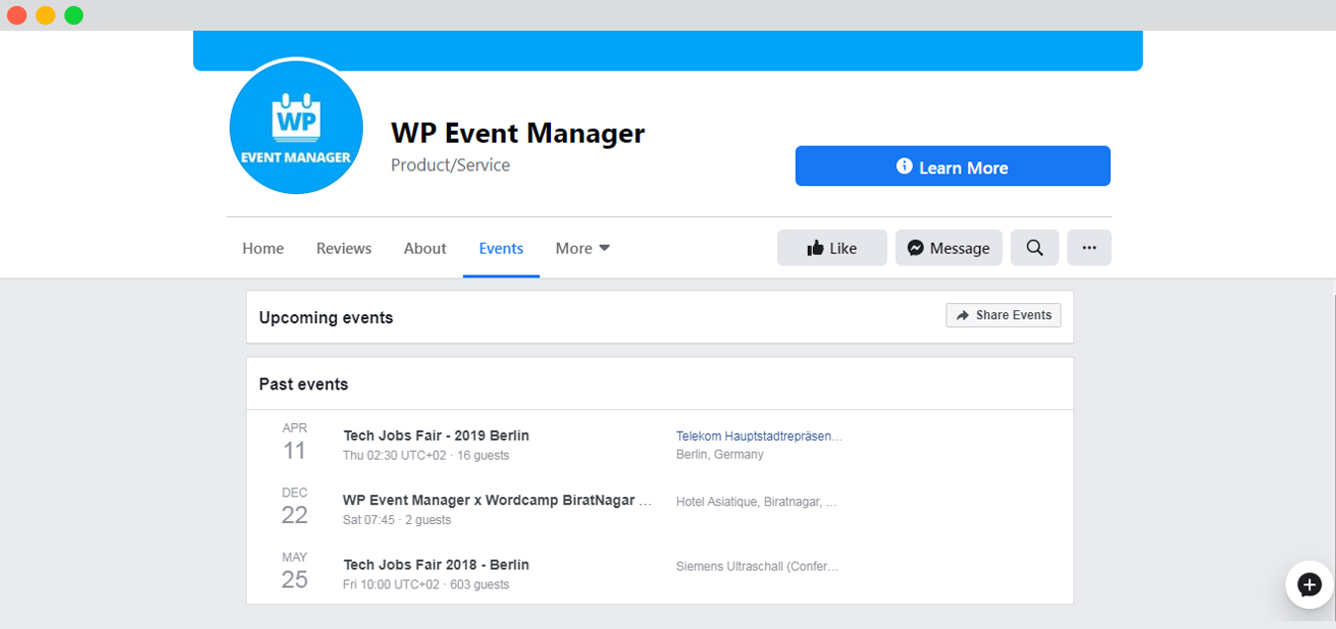This screenshot has height=629, width=1336.
Task: Click the 'Upcoming events' heading
Action: coord(326,318)
